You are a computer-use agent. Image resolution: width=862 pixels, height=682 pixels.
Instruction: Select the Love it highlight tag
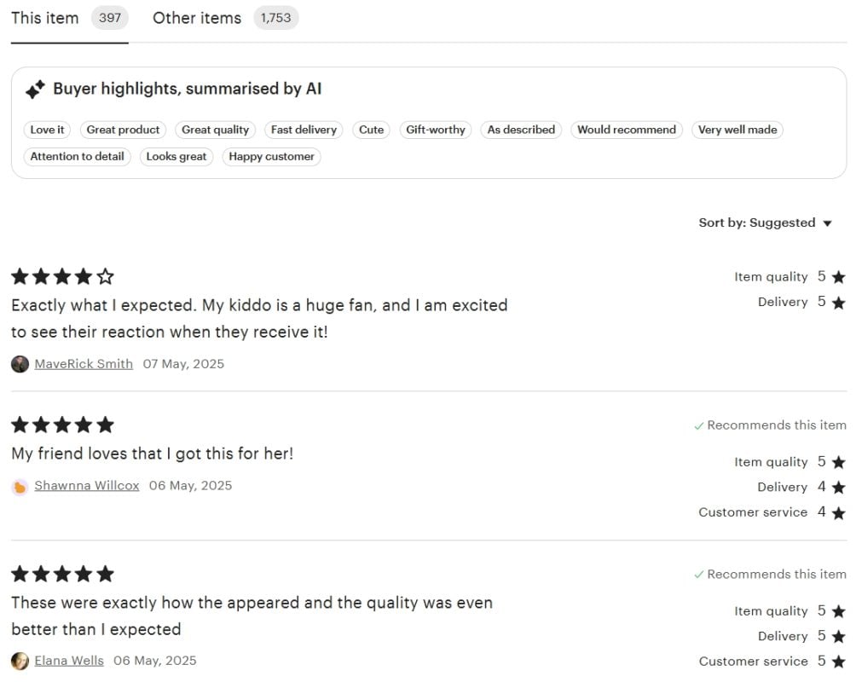(47, 130)
